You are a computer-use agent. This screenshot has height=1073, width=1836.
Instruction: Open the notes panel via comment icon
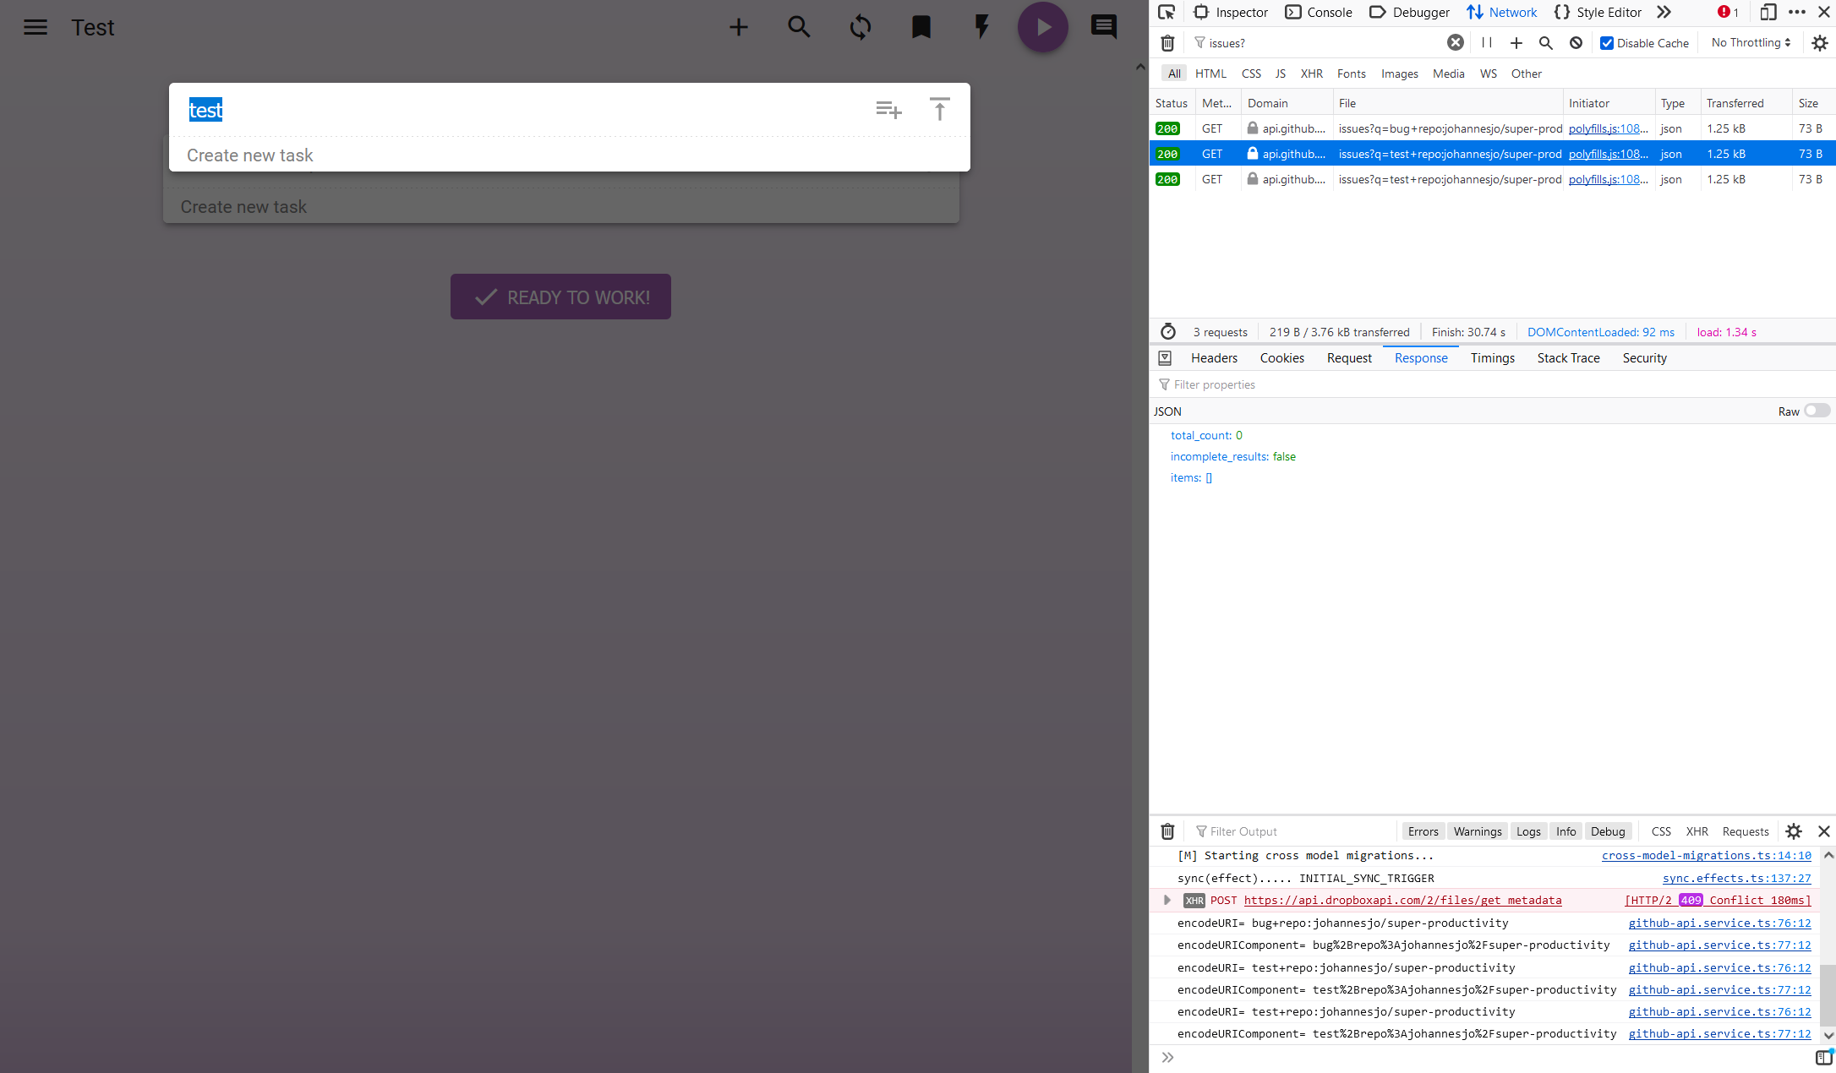click(1103, 26)
